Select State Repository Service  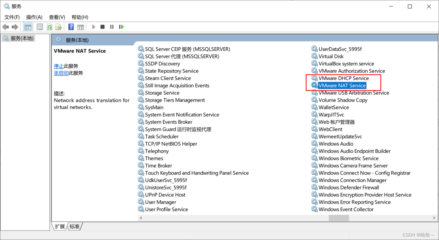click(x=172, y=71)
